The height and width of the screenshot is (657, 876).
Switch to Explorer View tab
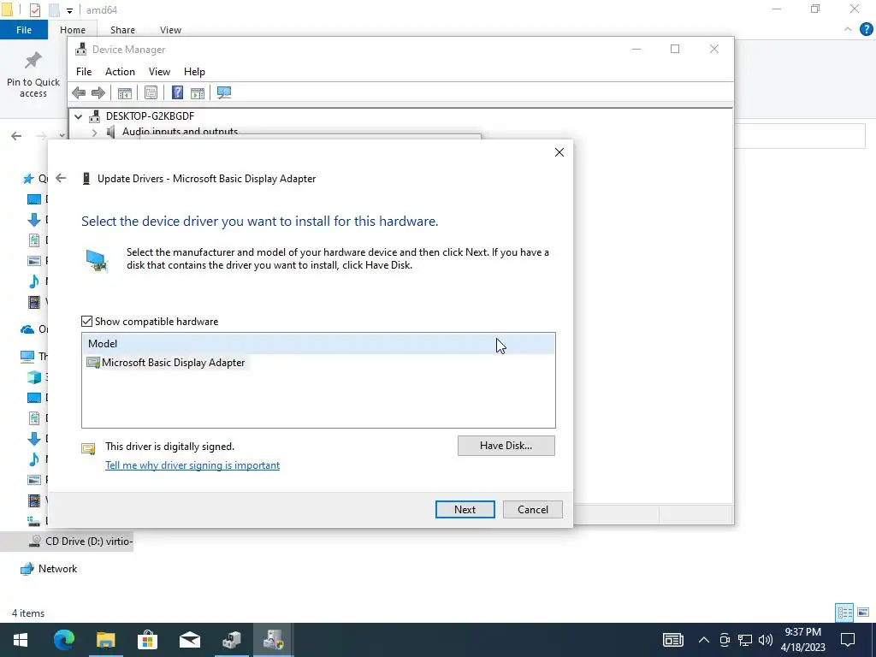170,30
